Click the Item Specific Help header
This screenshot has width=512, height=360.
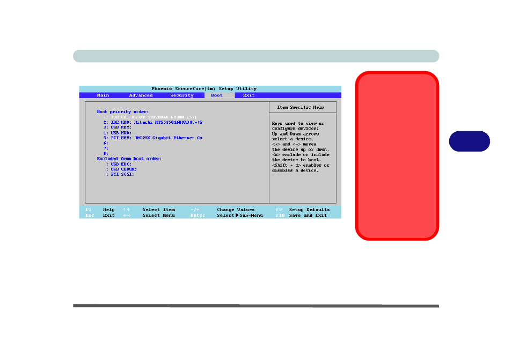[x=301, y=107]
